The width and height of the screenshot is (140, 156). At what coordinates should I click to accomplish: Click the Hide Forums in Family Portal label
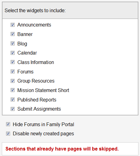point(44,124)
